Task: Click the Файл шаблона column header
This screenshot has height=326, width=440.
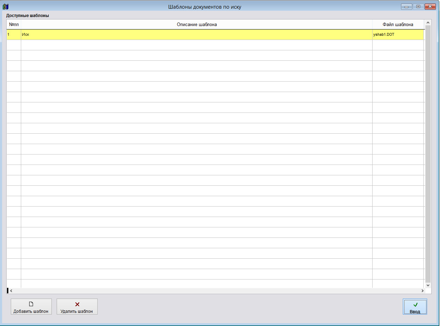Action: click(398, 25)
